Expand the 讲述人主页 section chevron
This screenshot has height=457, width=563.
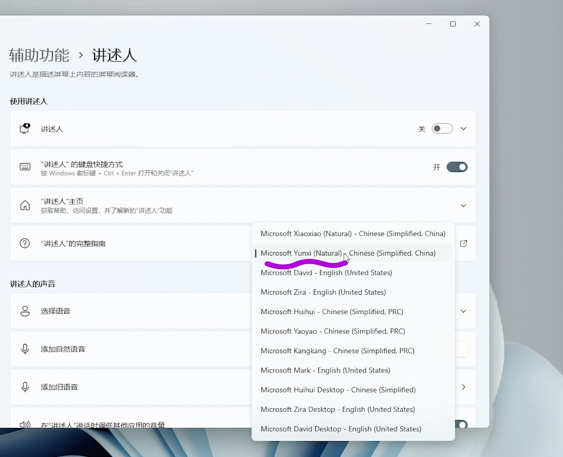click(x=463, y=205)
